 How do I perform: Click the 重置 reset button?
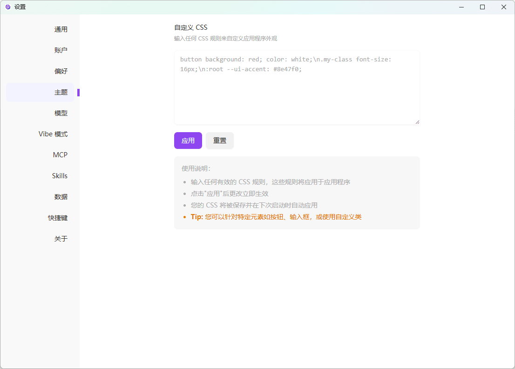[220, 141]
